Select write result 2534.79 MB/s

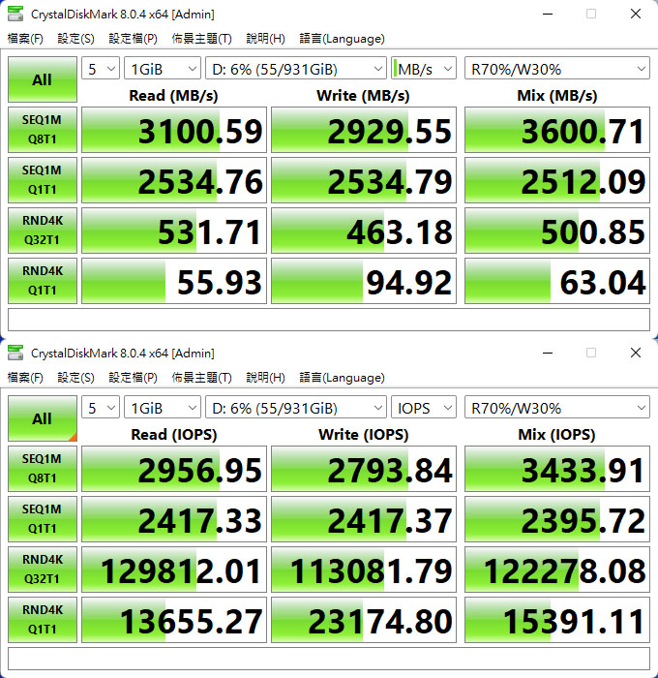tap(364, 180)
